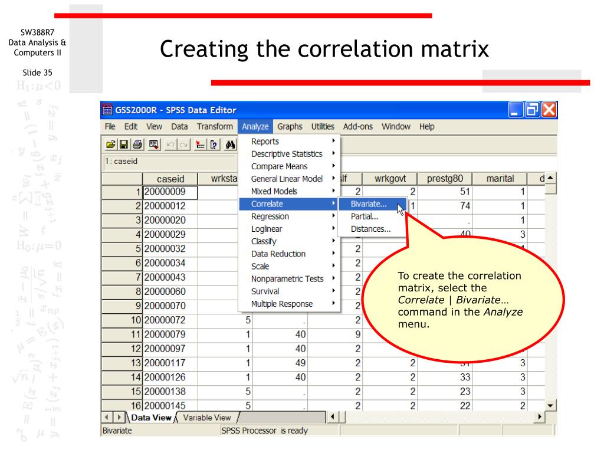The height and width of the screenshot is (453, 604).
Task: Open the Dialog Recall toolbar icon
Action: [154, 145]
